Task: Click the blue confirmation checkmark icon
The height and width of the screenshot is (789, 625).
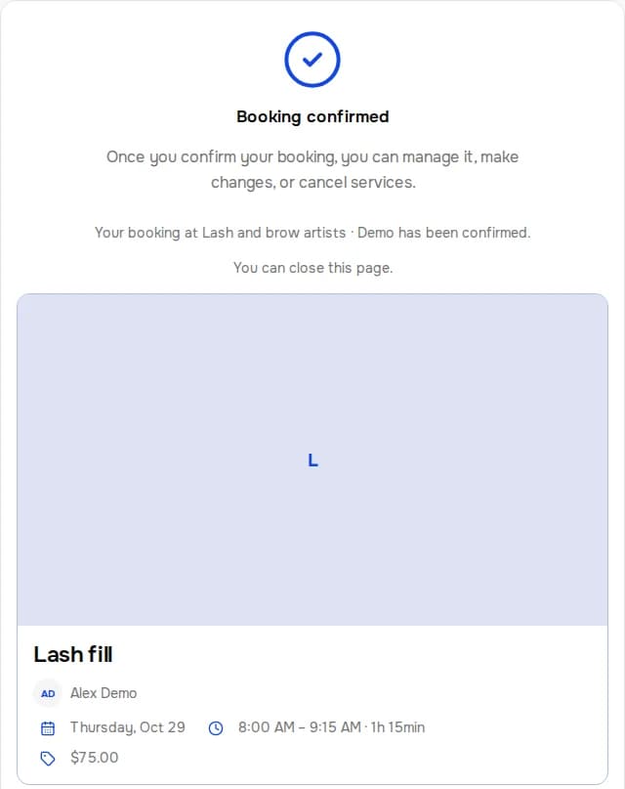Action: click(x=312, y=60)
